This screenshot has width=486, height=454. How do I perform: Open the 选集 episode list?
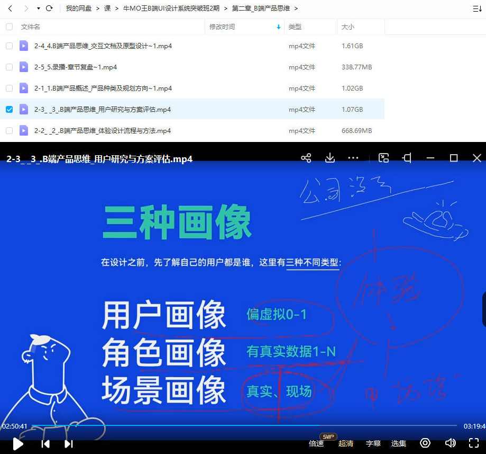pyautogui.click(x=398, y=443)
